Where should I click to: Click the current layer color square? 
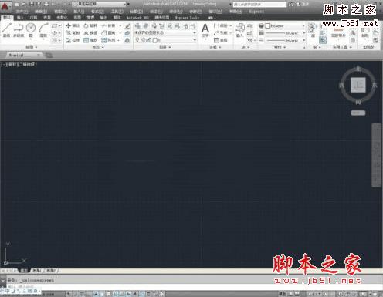tap(155, 40)
